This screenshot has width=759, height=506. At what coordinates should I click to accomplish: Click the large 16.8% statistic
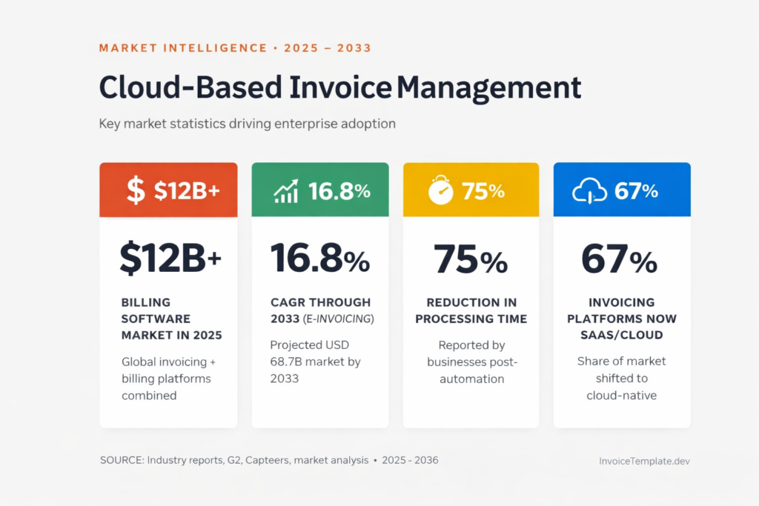[319, 259]
